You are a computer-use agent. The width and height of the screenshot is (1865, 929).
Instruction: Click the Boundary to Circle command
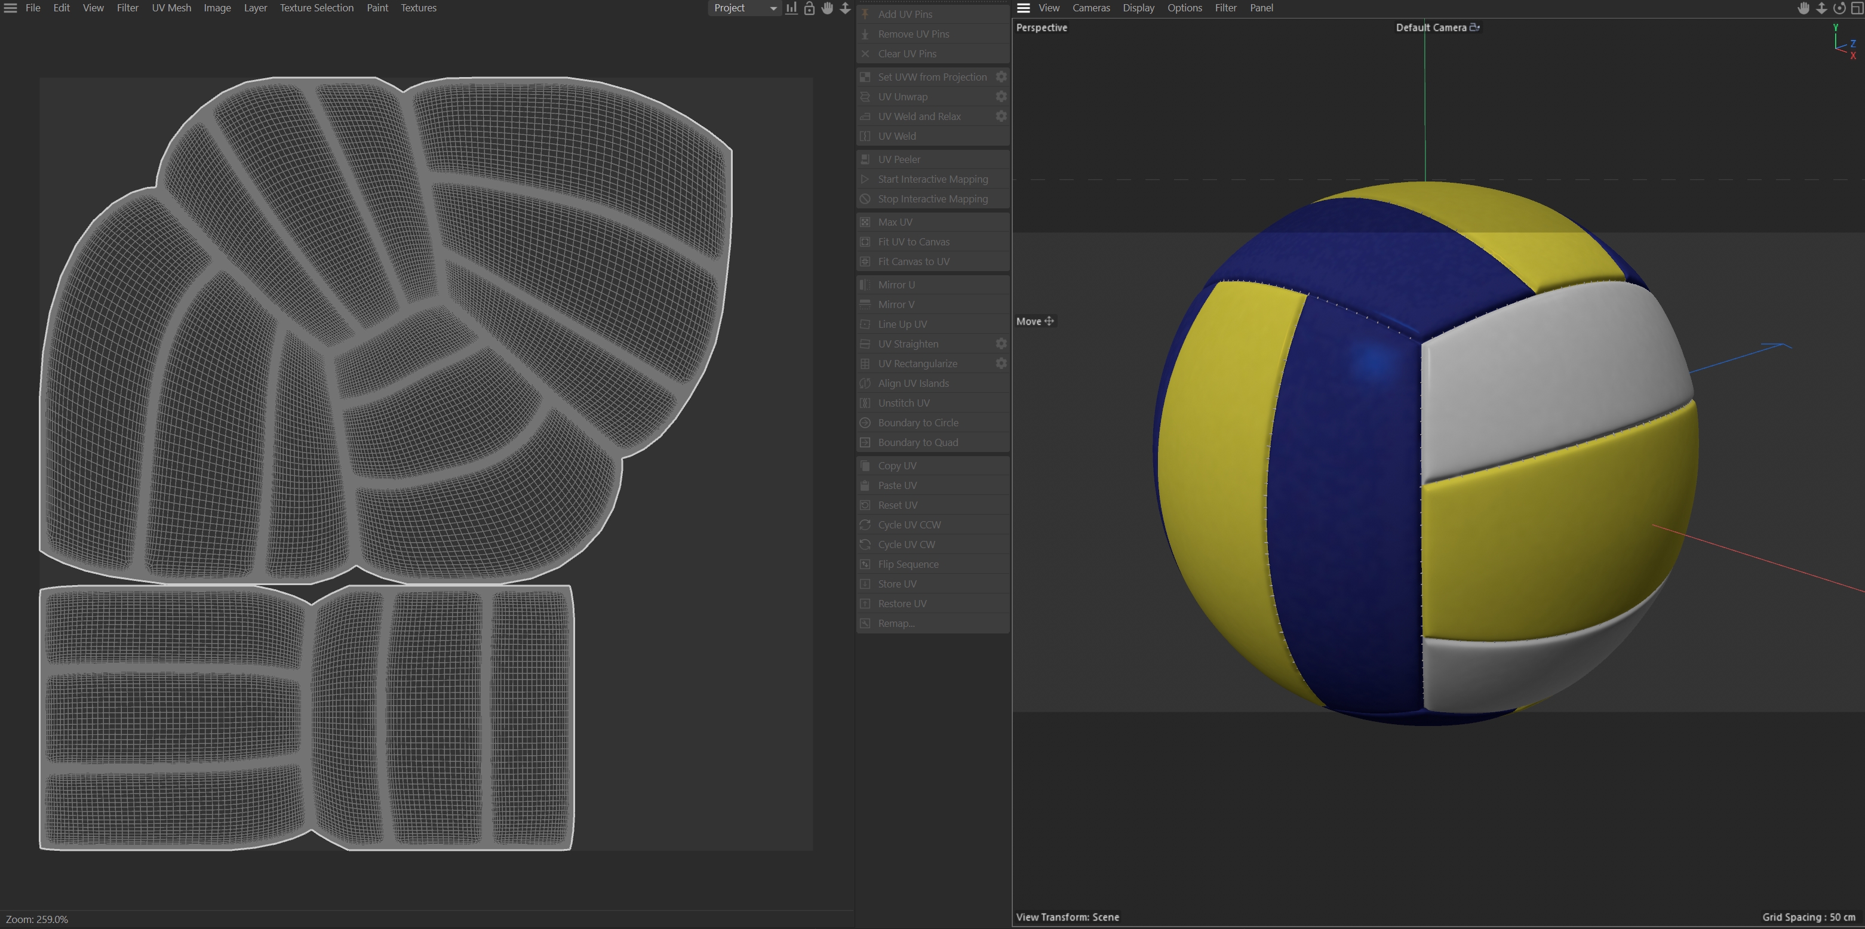pyautogui.click(x=917, y=423)
